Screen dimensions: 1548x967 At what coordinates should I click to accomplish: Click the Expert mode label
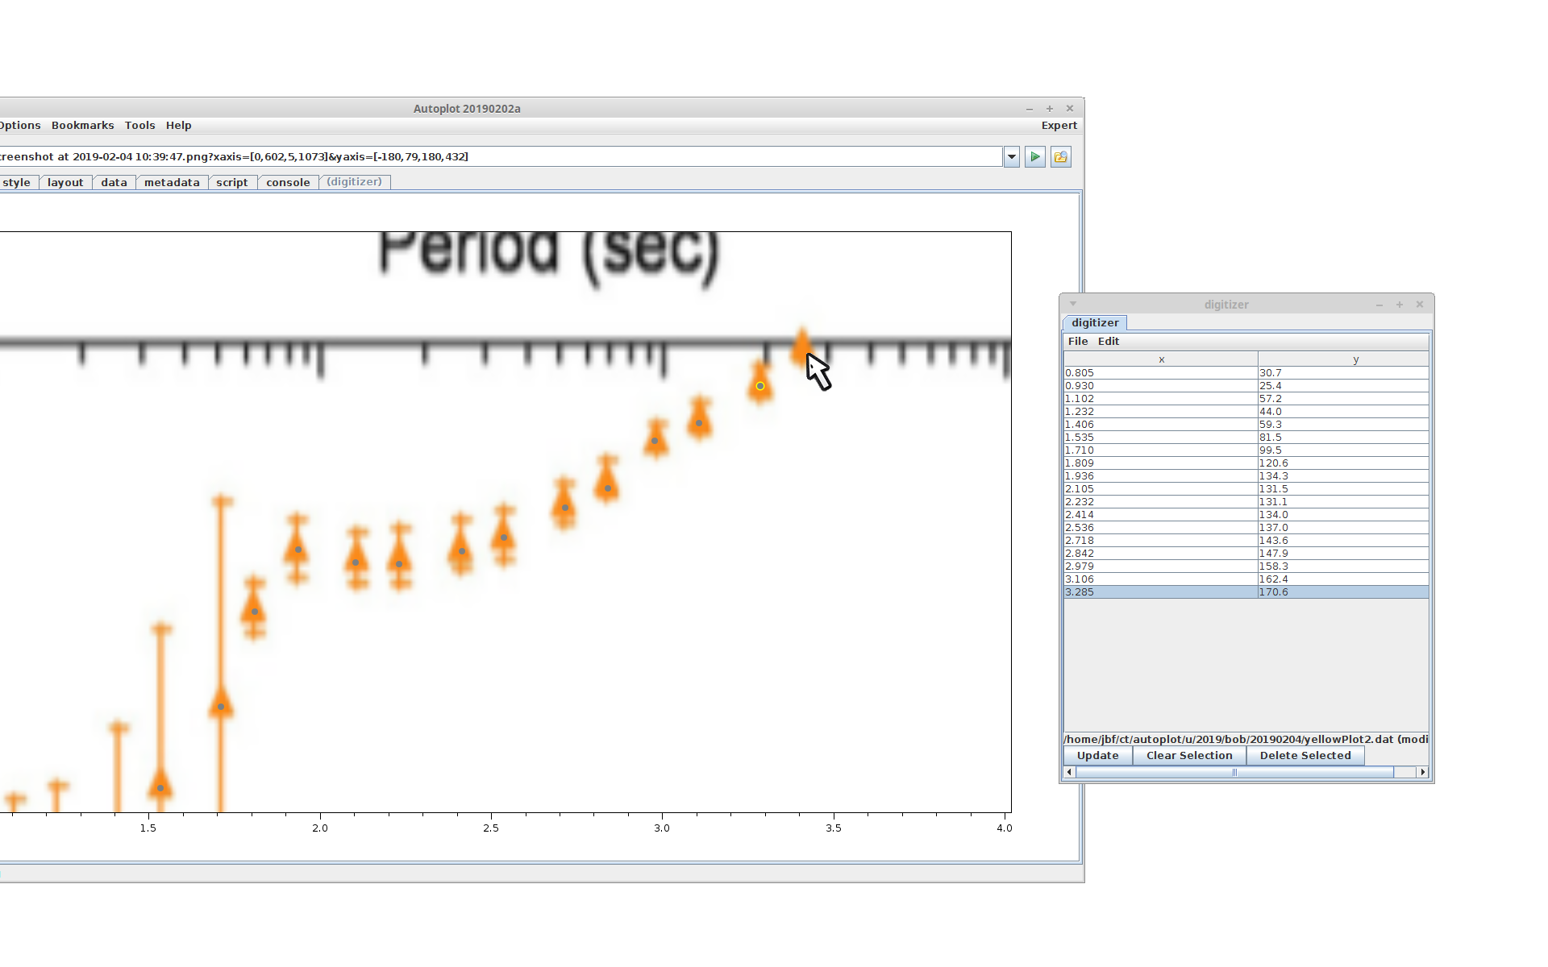pyautogui.click(x=1059, y=126)
